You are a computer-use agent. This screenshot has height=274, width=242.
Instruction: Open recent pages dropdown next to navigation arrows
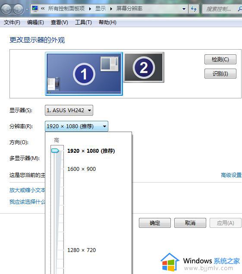(x=27, y=9)
